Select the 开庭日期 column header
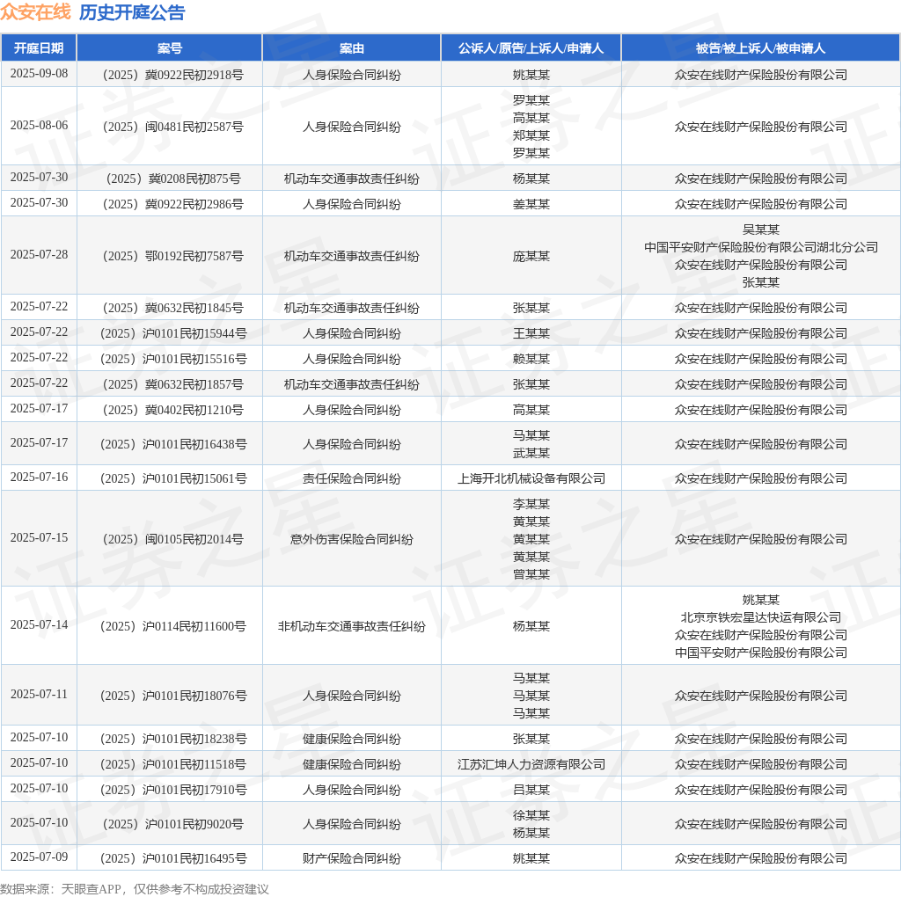901x897 pixels. point(39,48)
